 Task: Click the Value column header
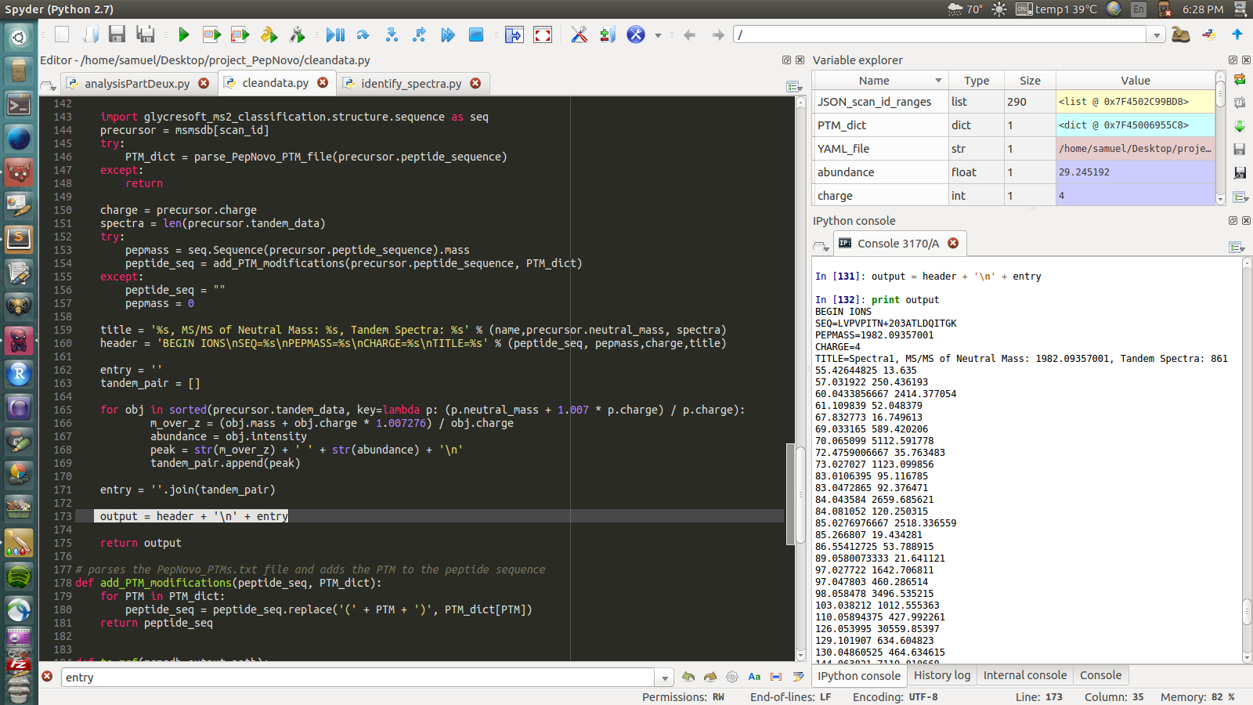1136,81
